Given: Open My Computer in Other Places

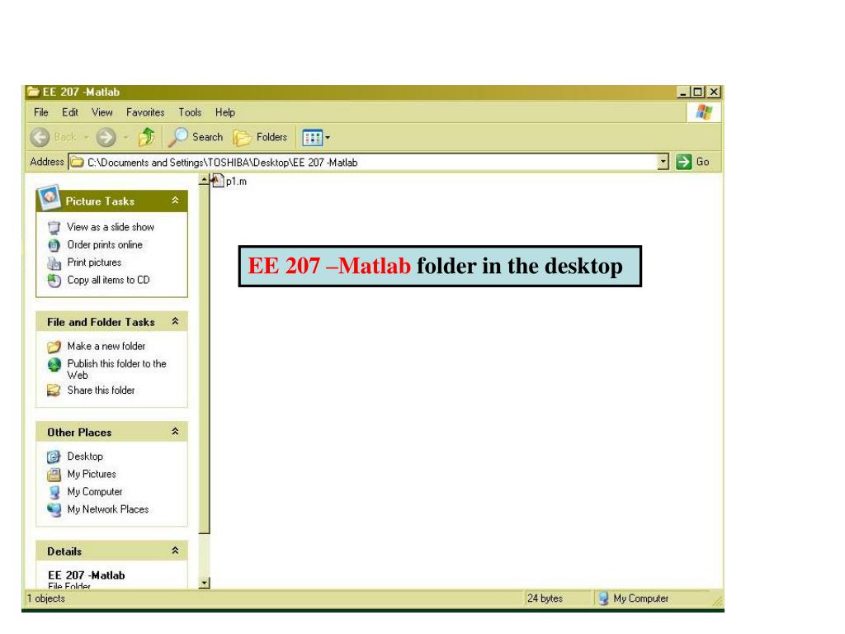Looking at the screenshot, I should click(x=95, y=492).
